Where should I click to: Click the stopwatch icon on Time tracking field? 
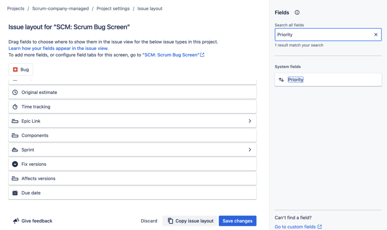click(15, 107)
